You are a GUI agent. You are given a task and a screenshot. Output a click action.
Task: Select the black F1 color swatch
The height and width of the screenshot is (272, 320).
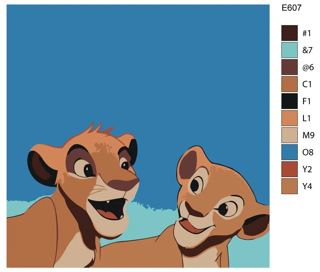289,101
